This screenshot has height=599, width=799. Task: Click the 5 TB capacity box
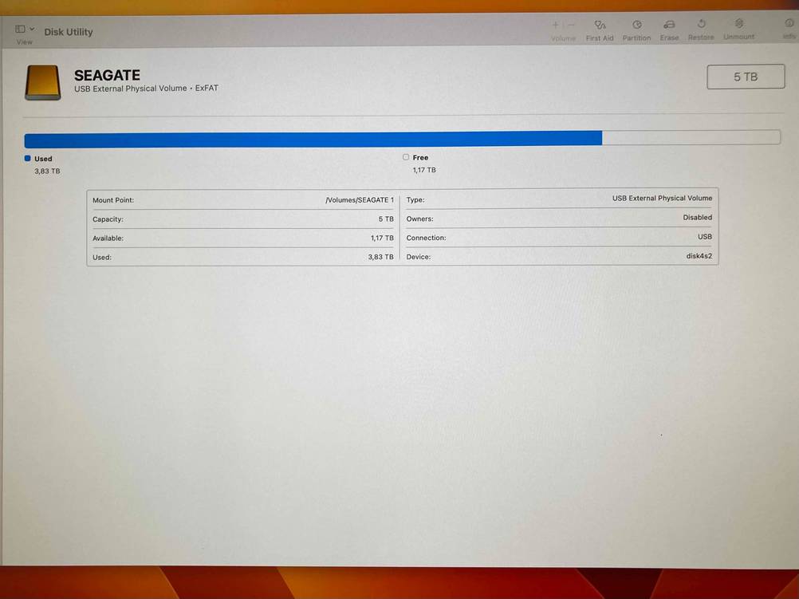click(746, 77)
